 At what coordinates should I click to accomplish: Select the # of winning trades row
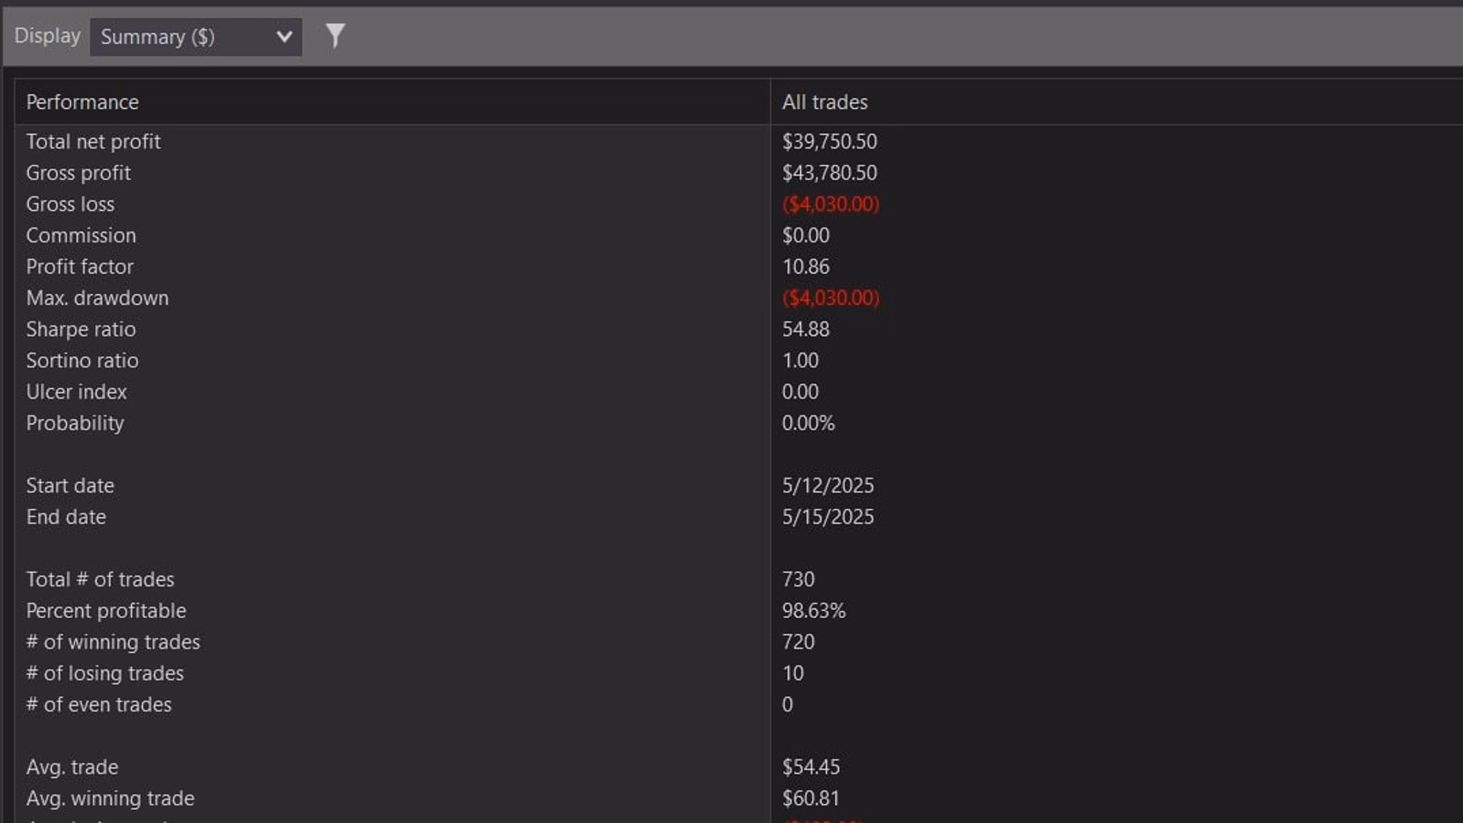[113, 642]
